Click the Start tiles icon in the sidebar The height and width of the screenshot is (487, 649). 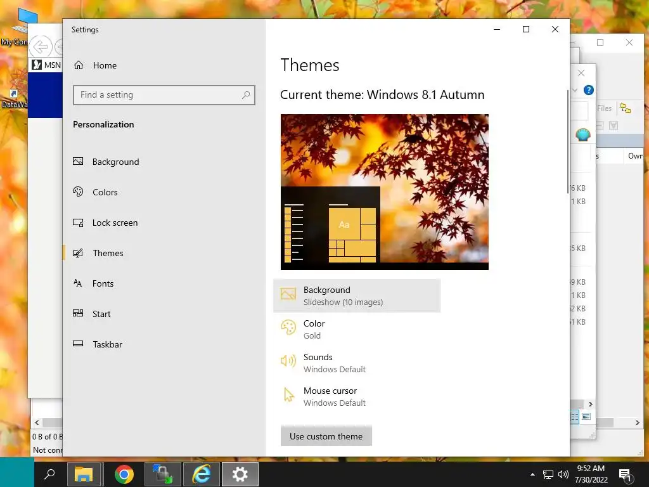pyautogui.click(x=78, y=313)
